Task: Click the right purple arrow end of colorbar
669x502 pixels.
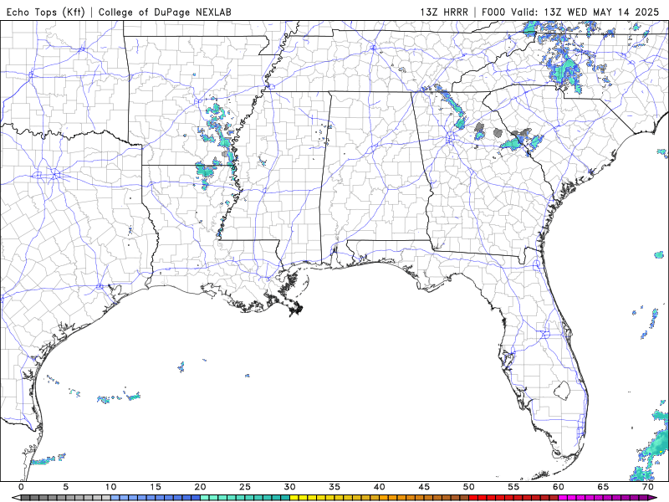Action: pyautogui.click(x=653, y=498)
